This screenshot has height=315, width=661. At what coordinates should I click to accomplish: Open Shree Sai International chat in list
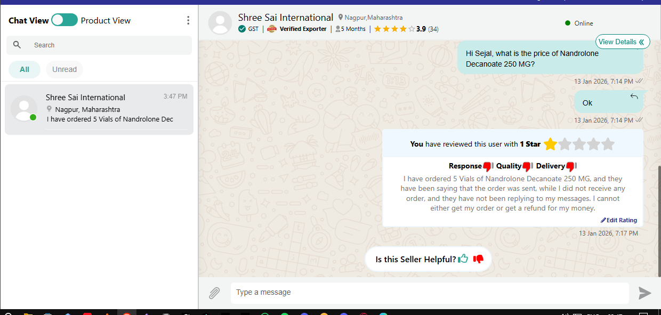point(99,109)
